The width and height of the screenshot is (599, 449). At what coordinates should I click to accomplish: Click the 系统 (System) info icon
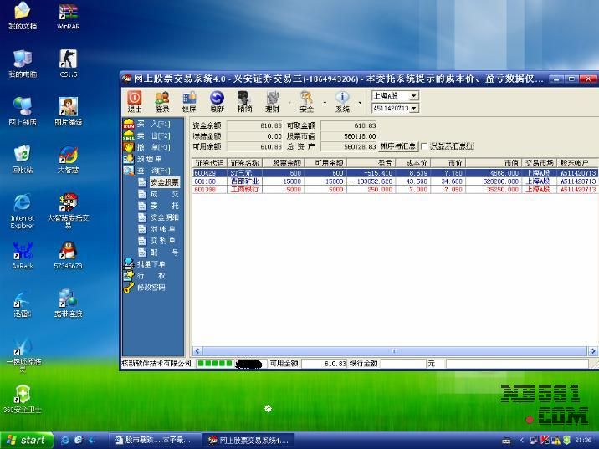pos(342,101)
